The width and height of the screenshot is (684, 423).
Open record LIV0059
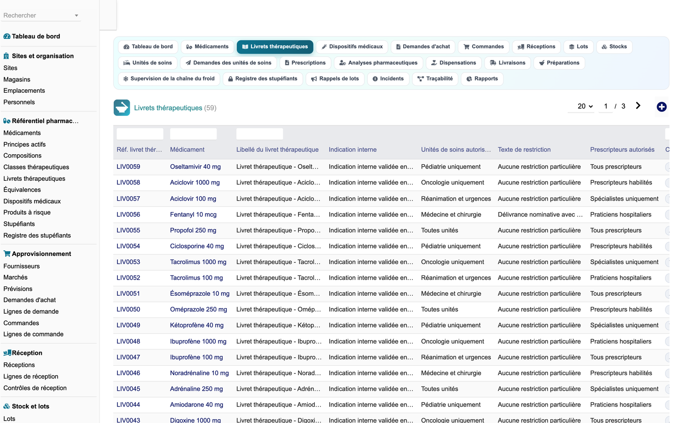(x=128, y=167)
